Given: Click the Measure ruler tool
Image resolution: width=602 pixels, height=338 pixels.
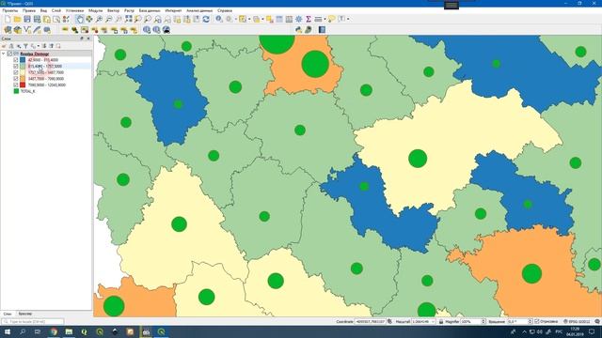Looking at the screenshot, I should point(318,19).
